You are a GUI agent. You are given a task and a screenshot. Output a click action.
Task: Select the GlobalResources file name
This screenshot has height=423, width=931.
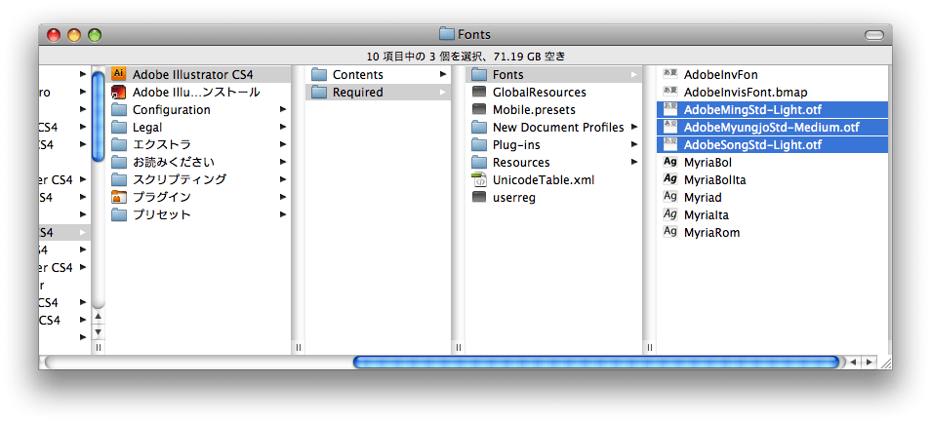coord(539,93)
